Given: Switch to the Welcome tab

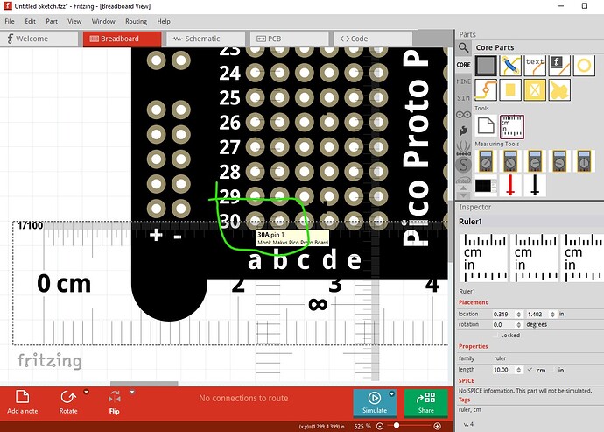Looking at the screenshot, I should coord(39,39).
